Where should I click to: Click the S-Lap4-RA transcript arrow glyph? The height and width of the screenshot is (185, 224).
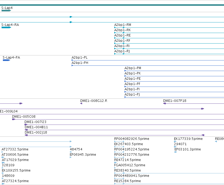point(6,27)
